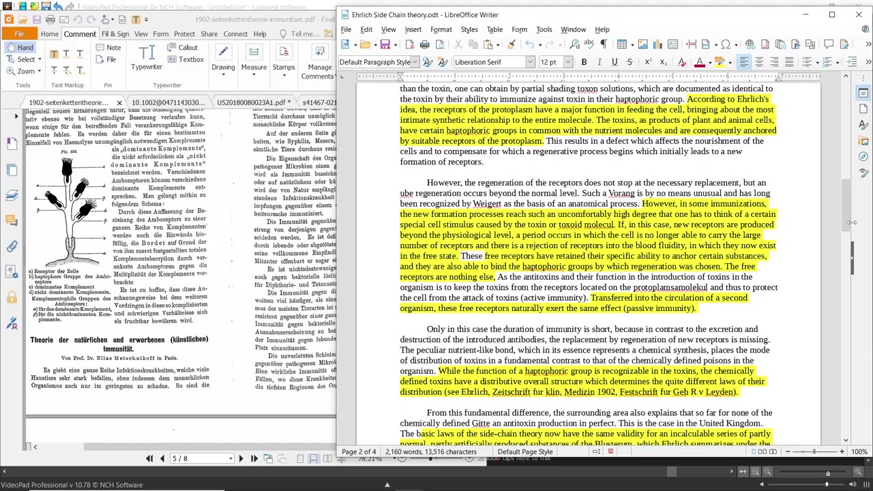Open Writer Table menu
Screen dimensions: 873x491
(x=494, y=29)
